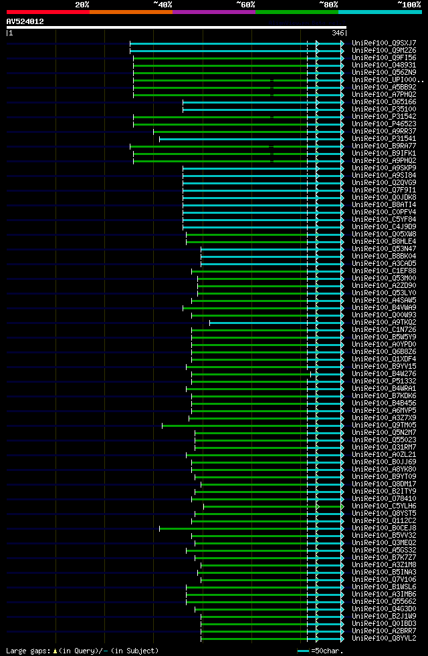Select UniRef100_P46523 hit
This screenshot has width=428, height=656.
click(x=384, y=124)
